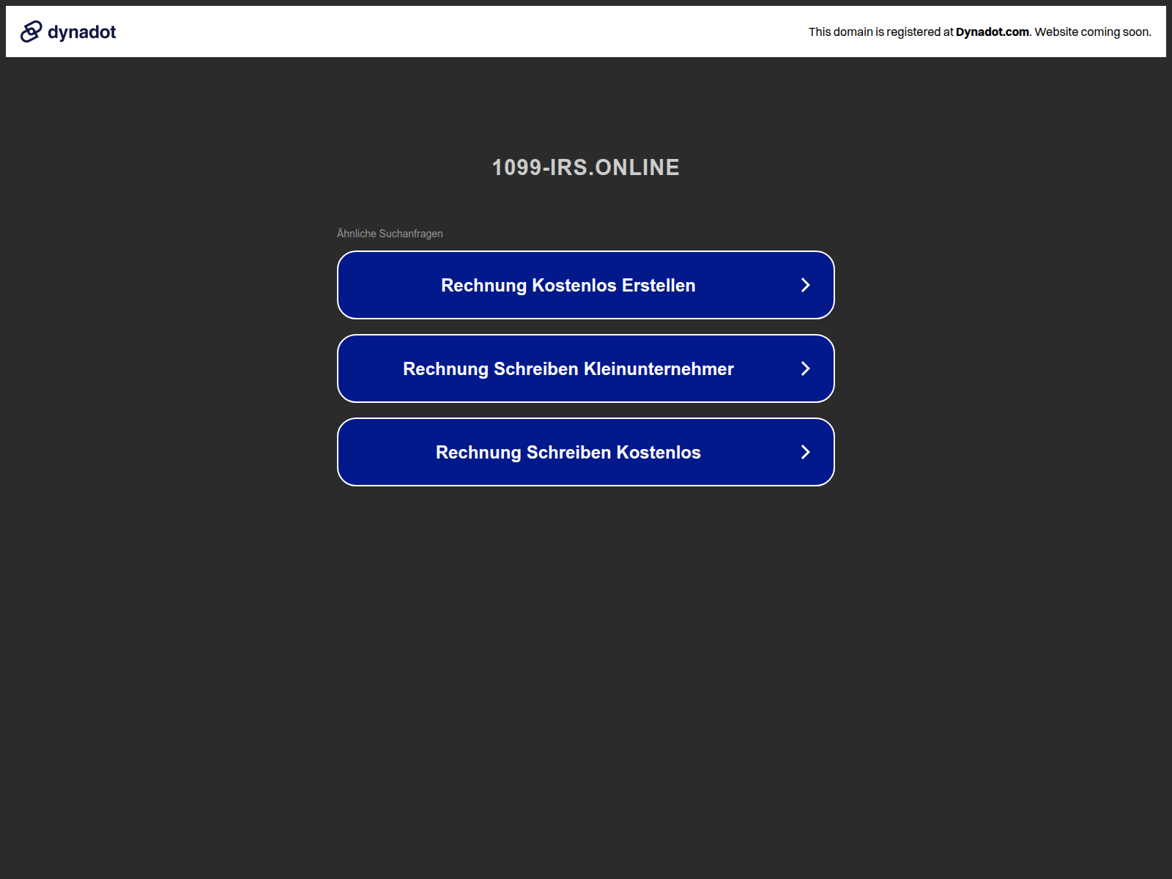
Task: Click the chevron arrow on Rechnung Schreiben Kleinunternehmer
Action: point(805,368)
